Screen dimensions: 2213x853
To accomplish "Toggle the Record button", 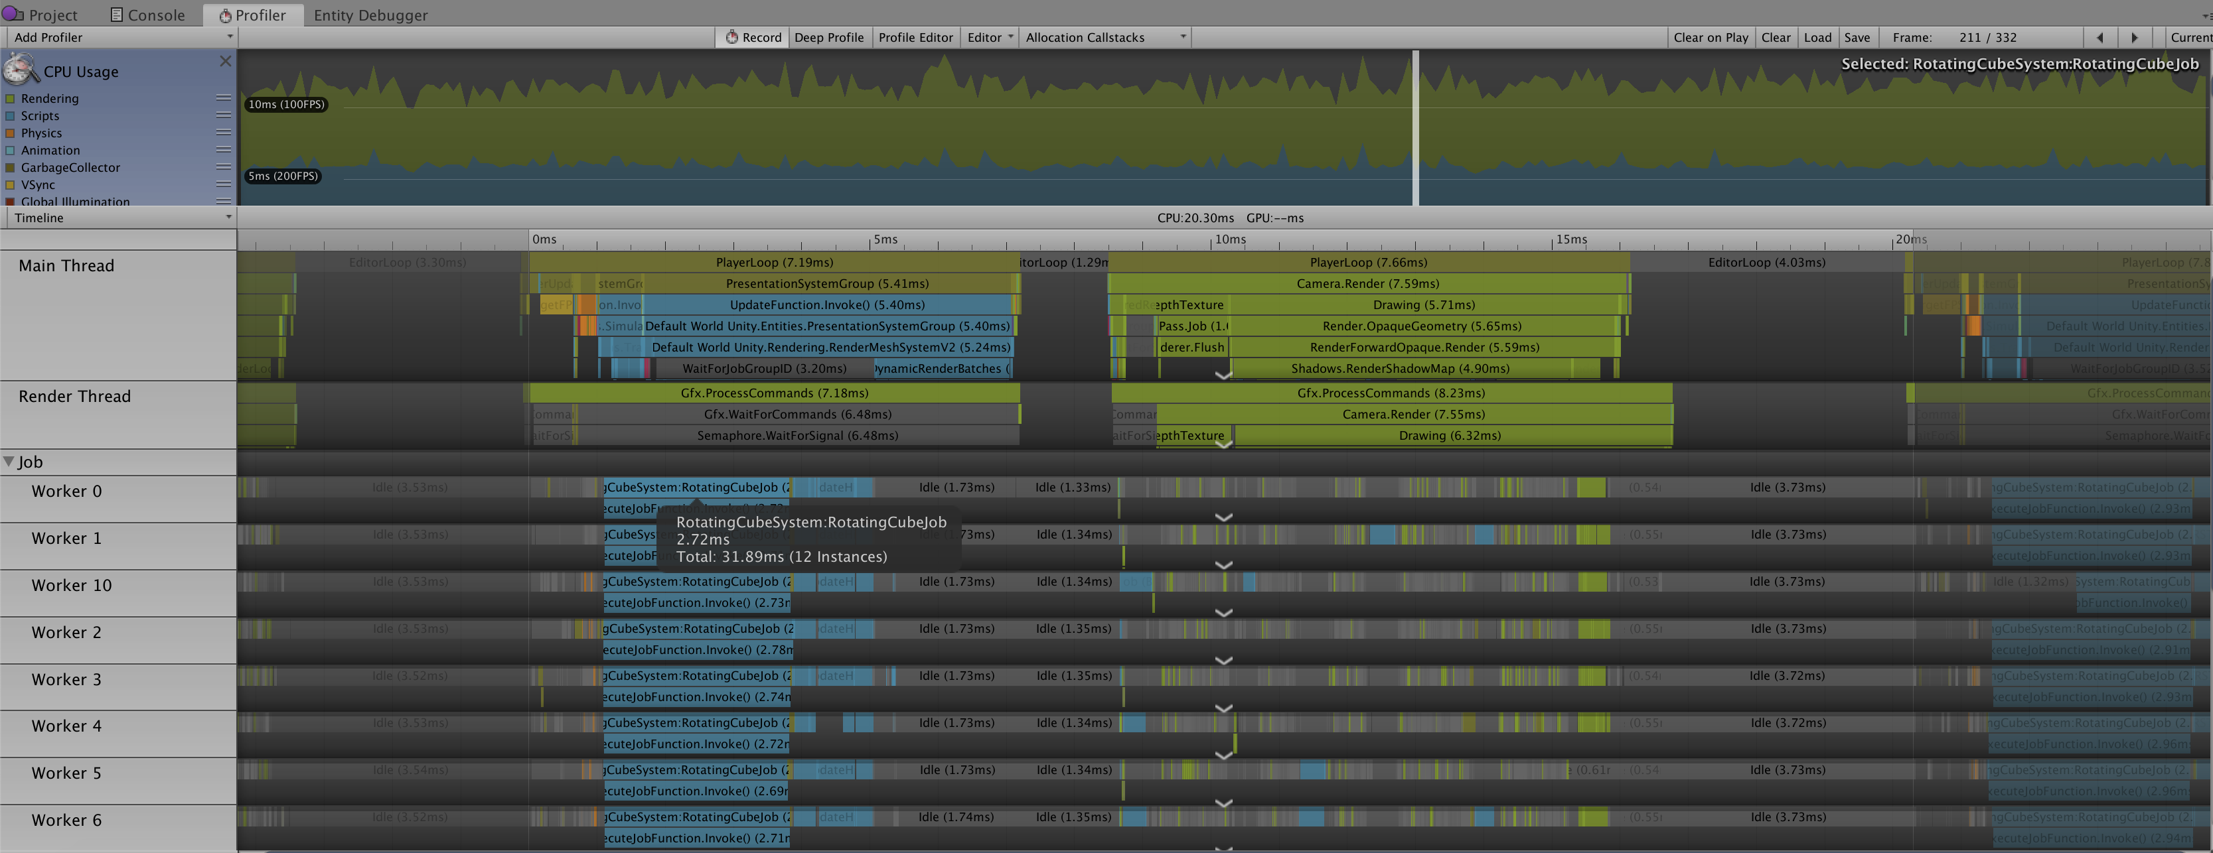I will pyautogui.click(x=753, y=37).
